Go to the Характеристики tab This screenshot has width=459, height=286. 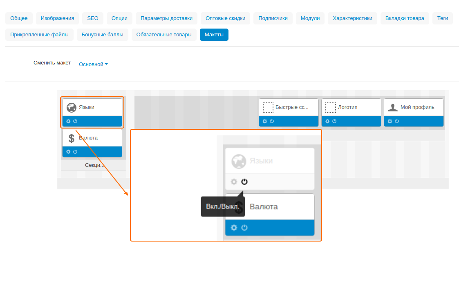click(352, 18)
